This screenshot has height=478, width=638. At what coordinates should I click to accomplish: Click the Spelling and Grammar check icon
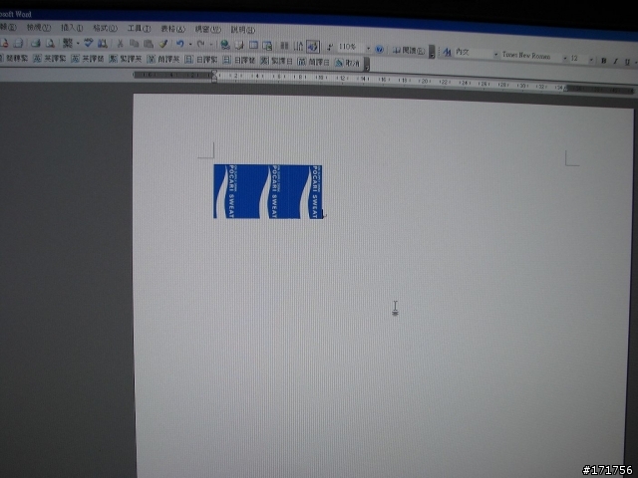89,43
